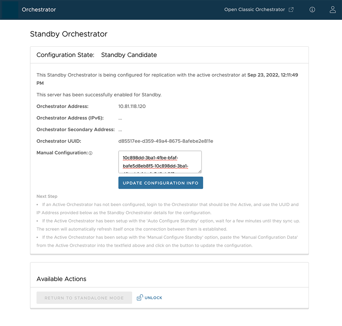Click the Standby Orchestrator page heading
Screen dimensions: 342x326
69,34
